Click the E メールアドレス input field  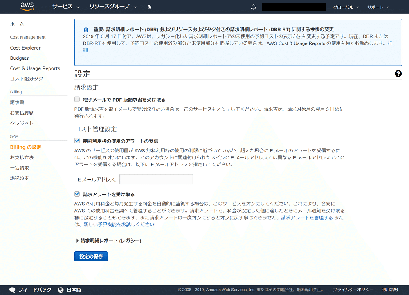(x=156, y=179)
